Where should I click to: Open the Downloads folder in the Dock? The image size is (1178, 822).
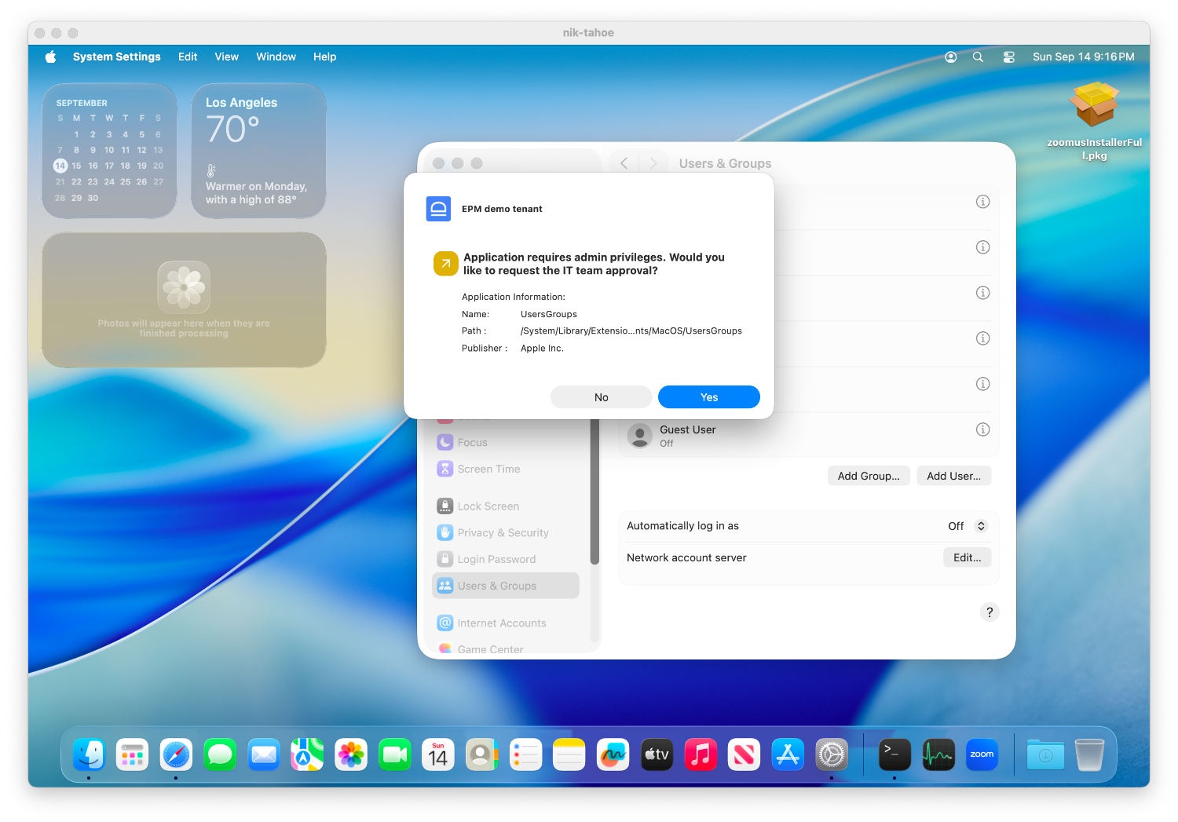pyautogui.click(x=1045, y=755)
